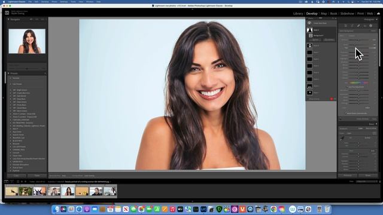Screen dimensions: 383x215
Task: Open the White Balance preset dropdown
Action: tap(367, 138)
